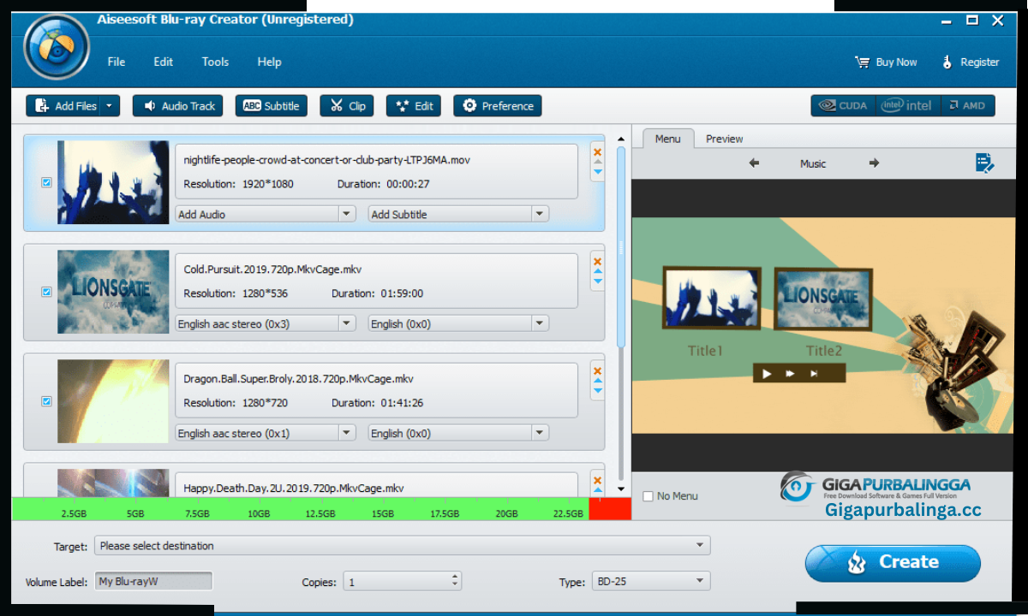1028x616 pixels.
Task: Open the Tools menu
Action: click(x=215, y=62)
